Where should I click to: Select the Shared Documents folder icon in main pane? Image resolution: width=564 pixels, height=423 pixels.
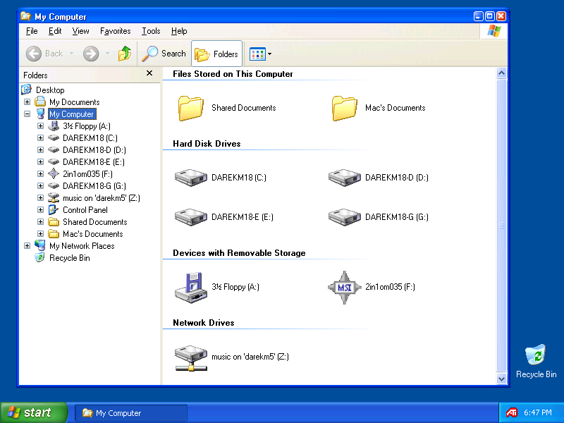(191, 108)
